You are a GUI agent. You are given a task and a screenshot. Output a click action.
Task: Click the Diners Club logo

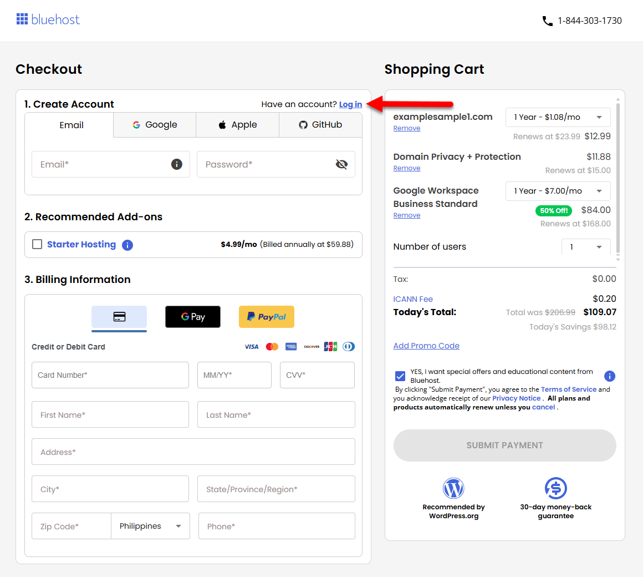coord(349,347)
